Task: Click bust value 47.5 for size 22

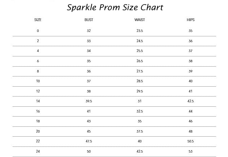Action: coord(89,141)
